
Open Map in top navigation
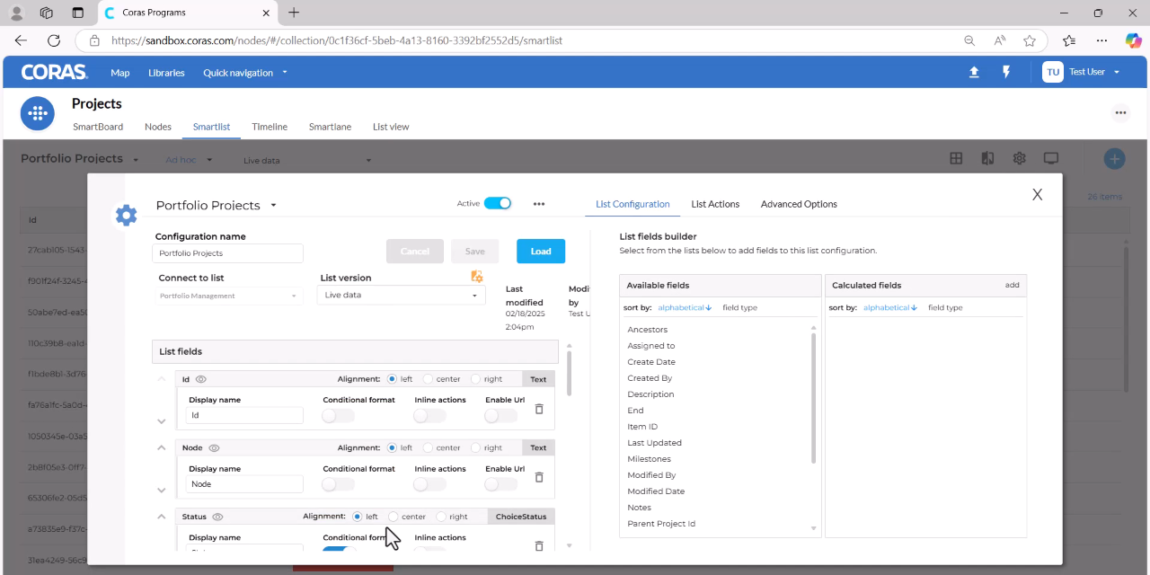(x=119, y=72)
